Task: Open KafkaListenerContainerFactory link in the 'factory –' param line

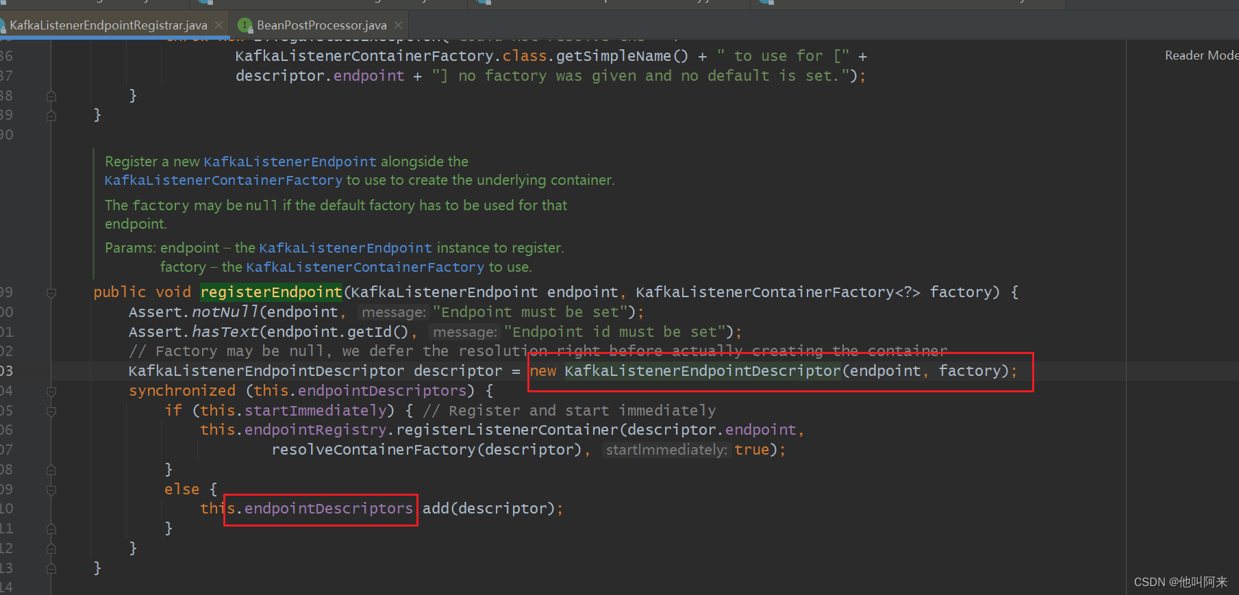Action: [365, 267]
